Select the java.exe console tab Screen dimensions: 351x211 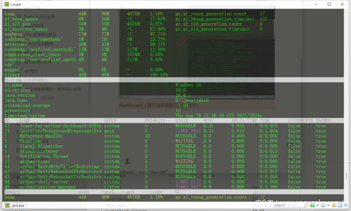[15, 205]
